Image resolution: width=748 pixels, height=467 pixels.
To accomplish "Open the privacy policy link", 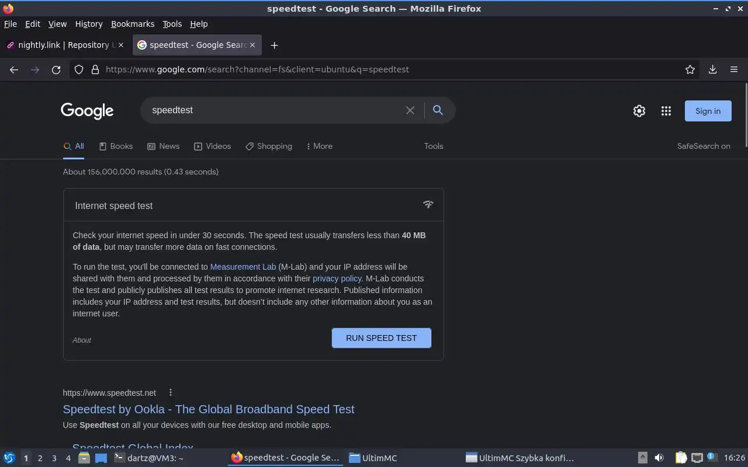I will 337,278.
